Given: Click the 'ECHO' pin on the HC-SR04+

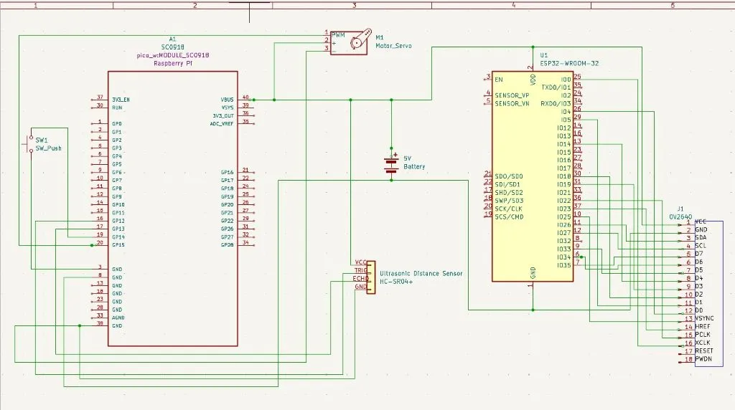Looking at the screenshot, I should 360,279.
